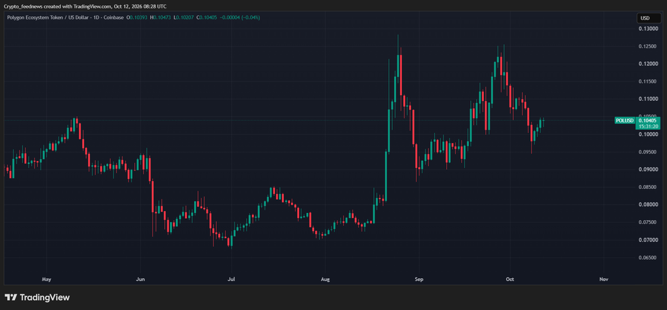Image resolution: width=667 pixels, height=310 pixels.
Task: Click the 0.12500 price axis label
Action: tap(647, 46)
